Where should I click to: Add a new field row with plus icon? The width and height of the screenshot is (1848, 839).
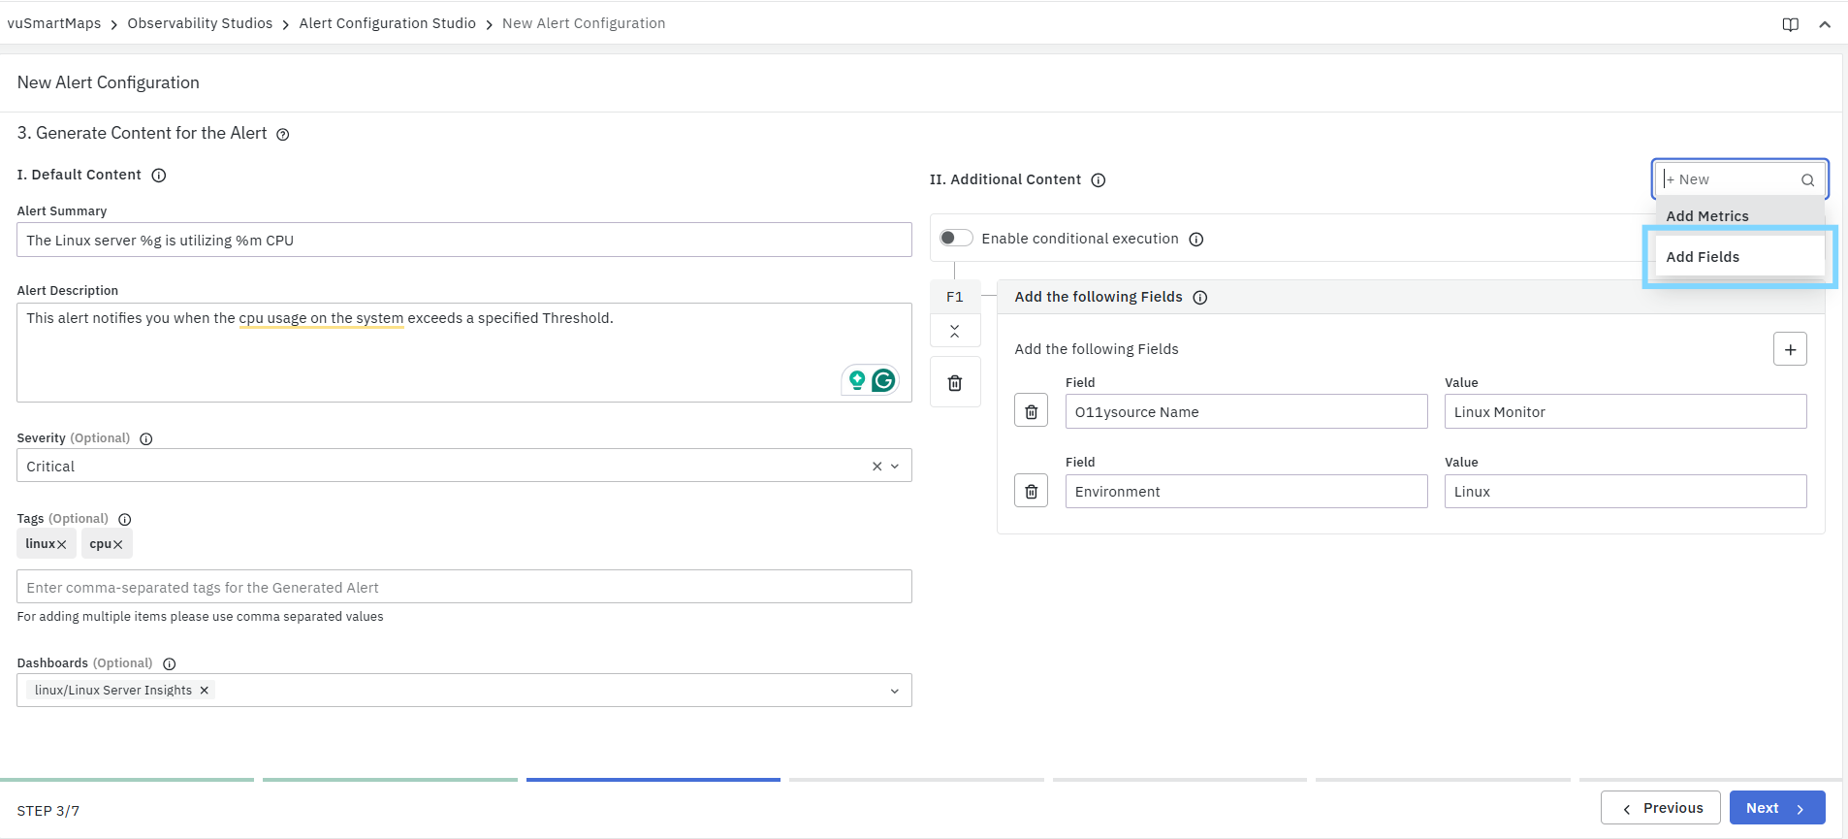tap(1789, 349)
